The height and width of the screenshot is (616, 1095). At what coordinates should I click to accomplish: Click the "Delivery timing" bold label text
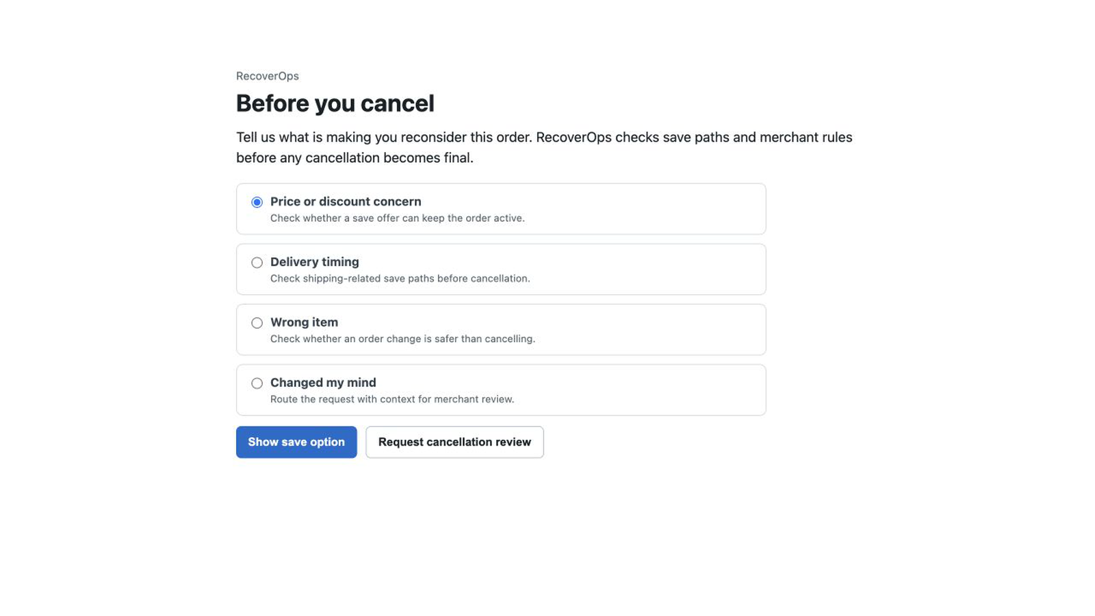tap(315, 261)
